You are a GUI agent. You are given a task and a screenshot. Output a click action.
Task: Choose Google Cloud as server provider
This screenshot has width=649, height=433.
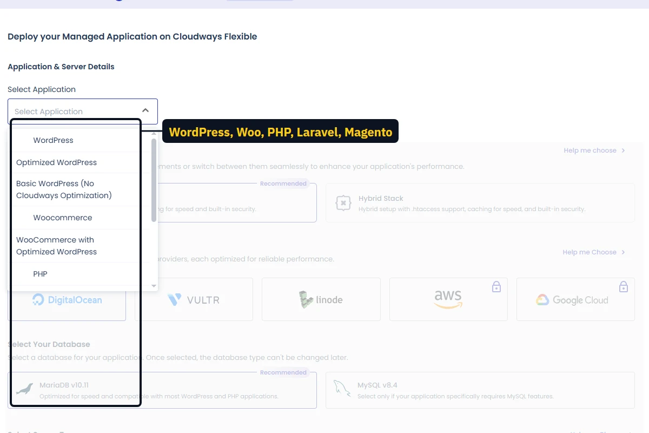tap(575, 299)
